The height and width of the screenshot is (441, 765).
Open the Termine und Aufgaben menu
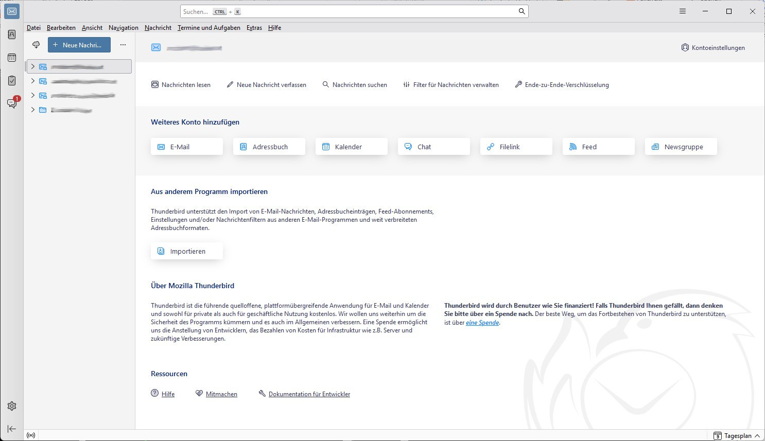click(x=209, y=28)
